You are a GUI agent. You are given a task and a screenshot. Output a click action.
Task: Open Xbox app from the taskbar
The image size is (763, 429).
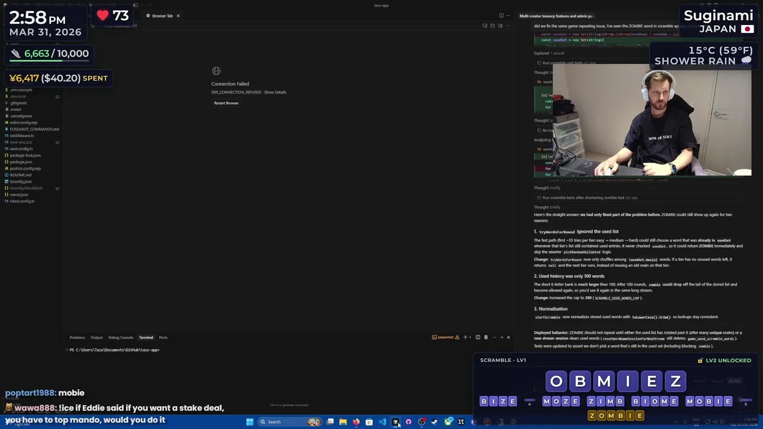(x=448, y=422)
